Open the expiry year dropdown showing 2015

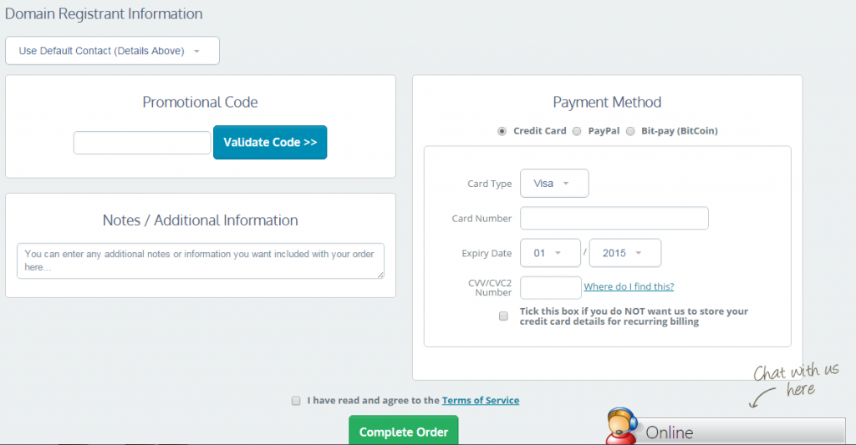(624, 253)
